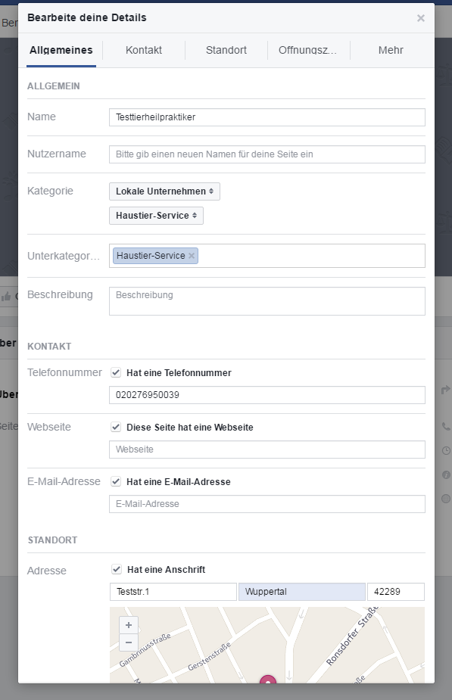
Task: Click the pink location pin on map
Action: 268,680
